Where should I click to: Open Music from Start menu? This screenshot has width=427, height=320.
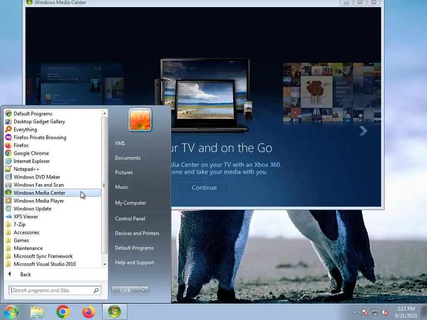tap(121, 187)
